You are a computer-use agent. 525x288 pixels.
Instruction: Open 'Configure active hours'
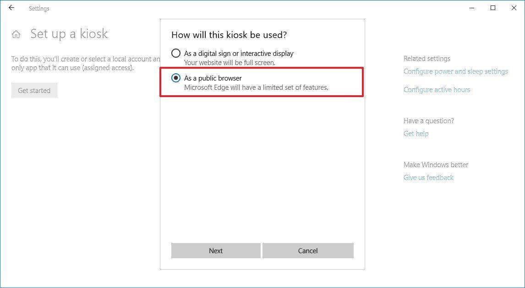437,89
